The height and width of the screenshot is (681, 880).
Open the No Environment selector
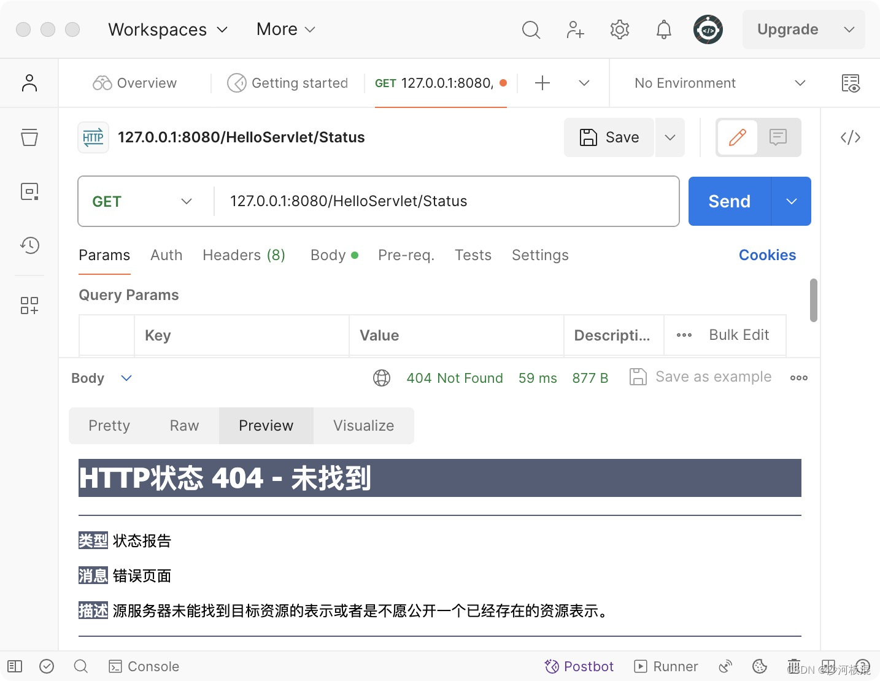click(x=712, y=83)
